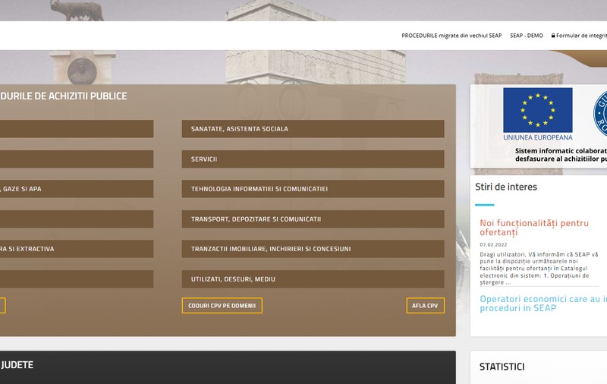Click the Sistem informatic colaborativ caption
The width and height of the screenshot is (607, 384).
(x=561, y=155)
